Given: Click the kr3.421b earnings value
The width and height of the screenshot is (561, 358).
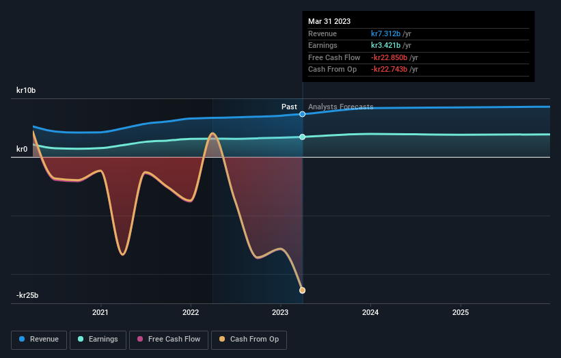Looking at the screenshot, I should 385,45.
